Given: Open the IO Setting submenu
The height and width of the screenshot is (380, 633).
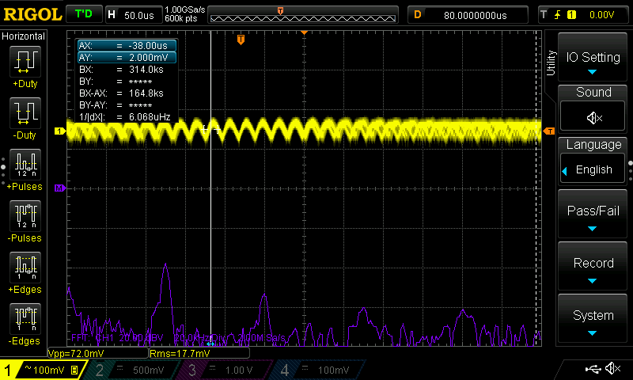Looking at the screenshot, I should (x=593, y=62).
